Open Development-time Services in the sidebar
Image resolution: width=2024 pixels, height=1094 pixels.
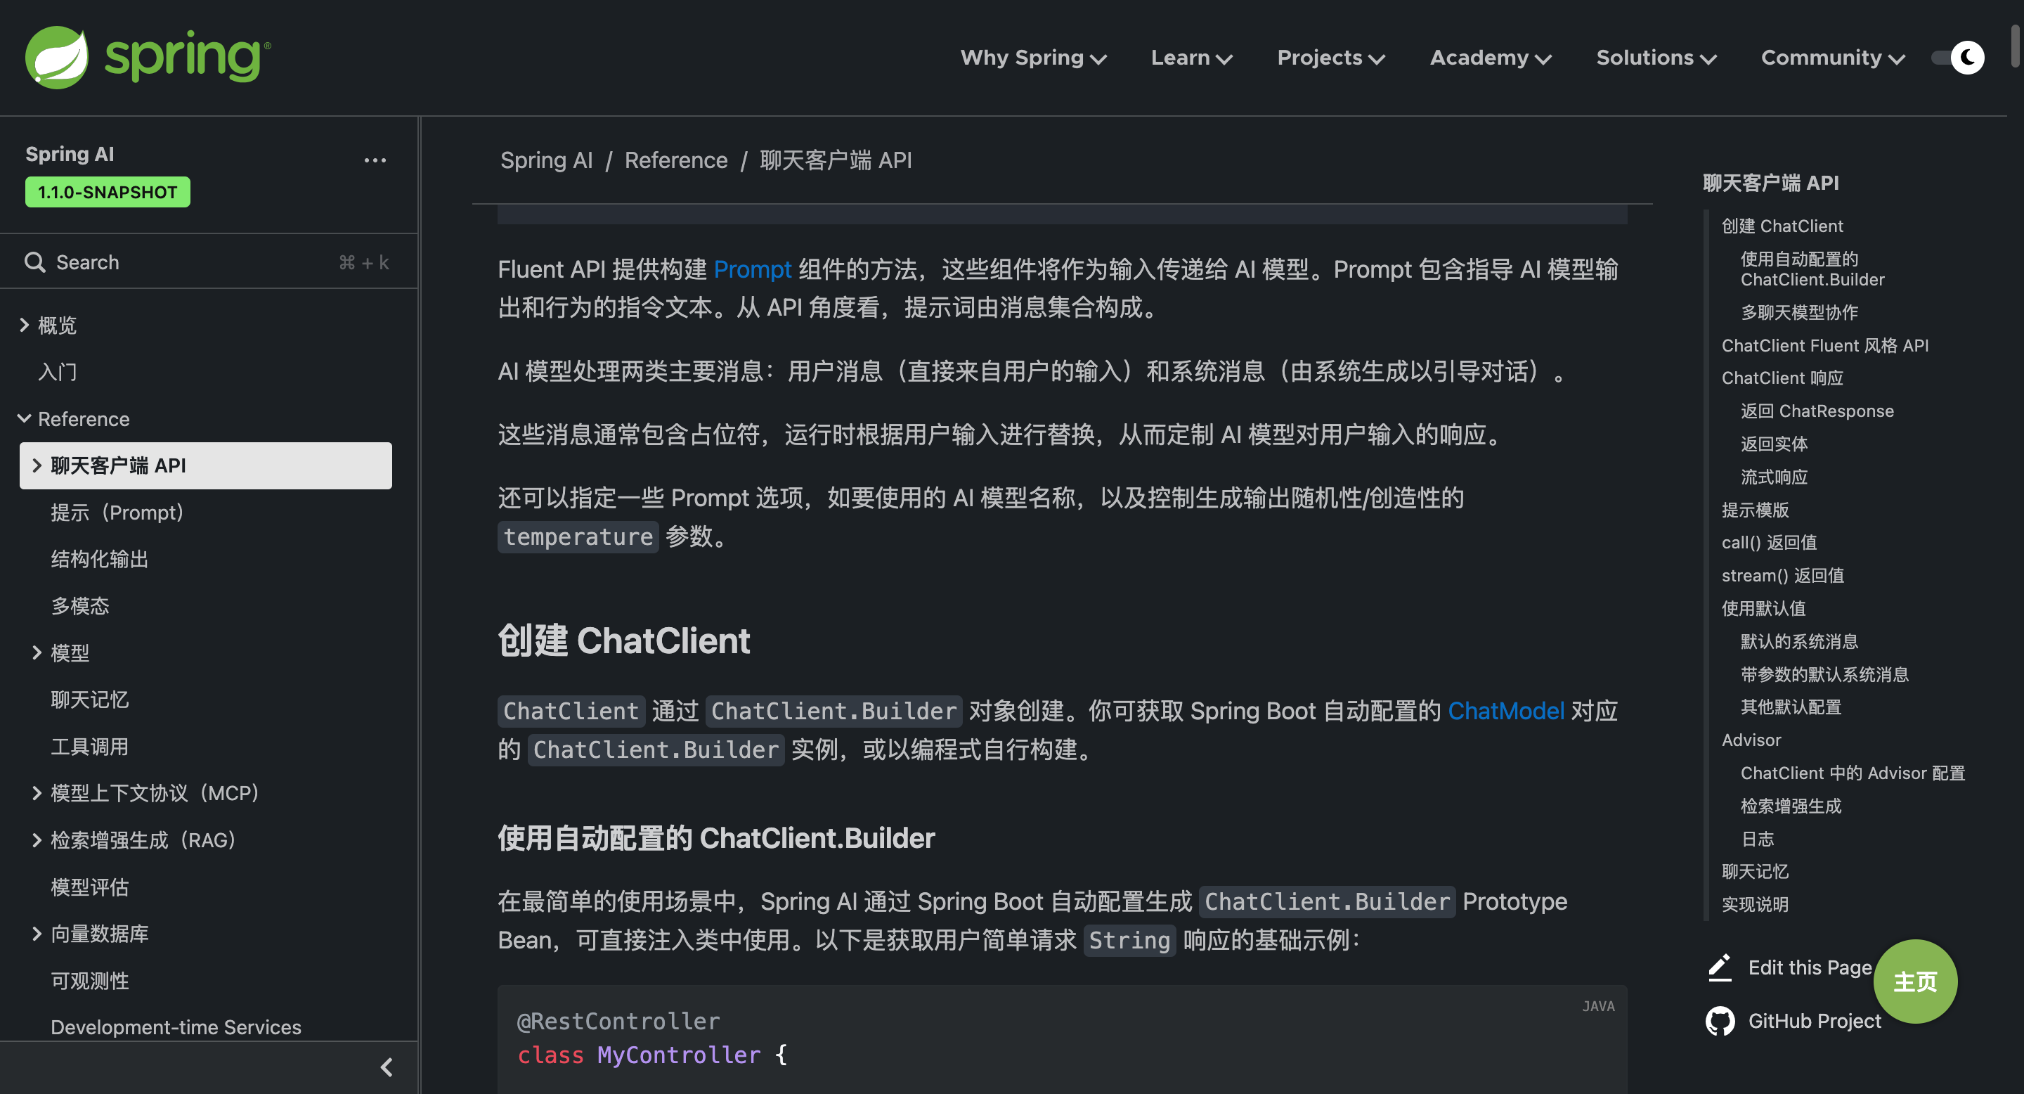coord(176,1027)
